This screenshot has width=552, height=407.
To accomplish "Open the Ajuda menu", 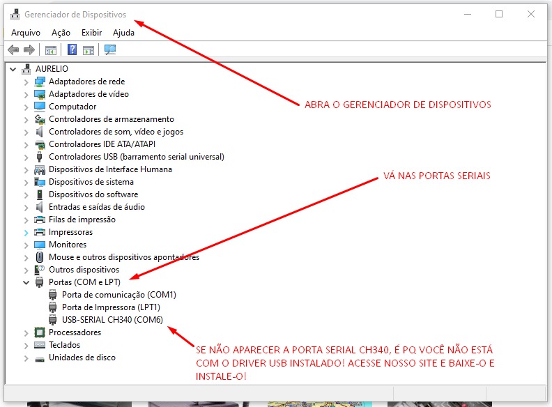I will [x=123, y=33].
